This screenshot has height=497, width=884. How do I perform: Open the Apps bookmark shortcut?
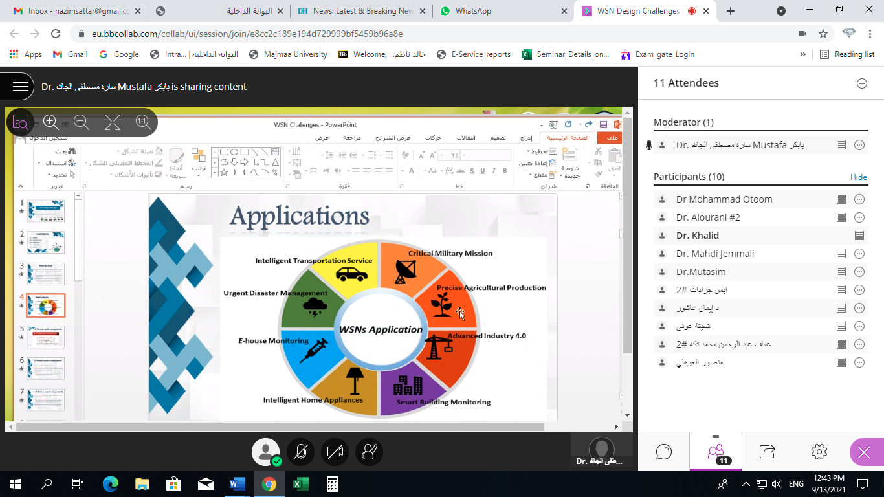(26, 54)
